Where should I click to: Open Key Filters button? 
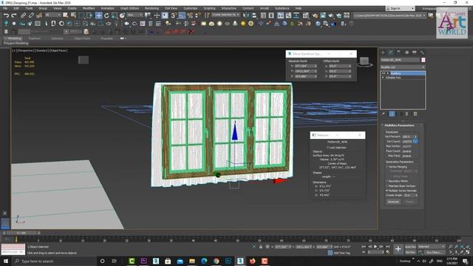[x=435, y=252]
